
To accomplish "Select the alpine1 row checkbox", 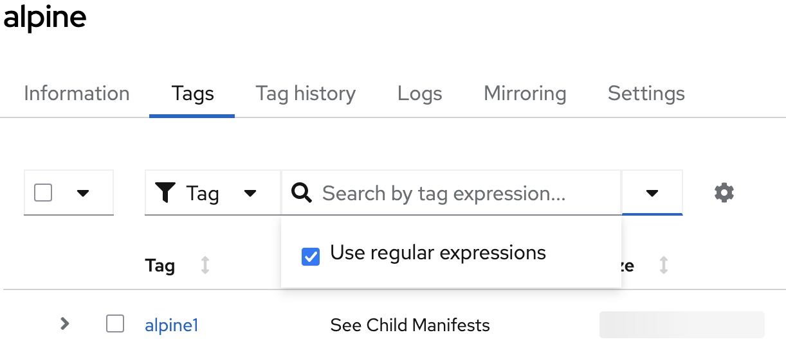I will click(x=115, y=325).
